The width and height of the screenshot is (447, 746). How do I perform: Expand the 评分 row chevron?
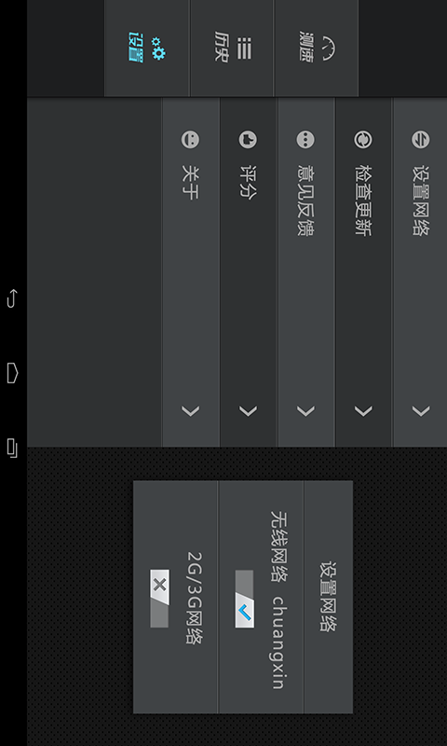tap(248, 411)
